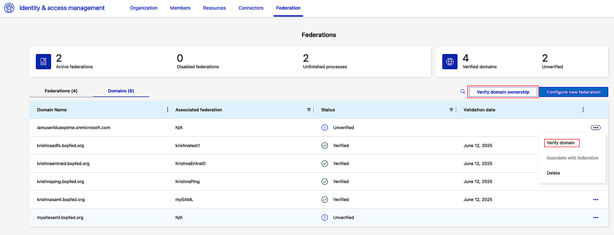Select the Domains (6) tab
The image size is (614, 235).
pos(121,91)
